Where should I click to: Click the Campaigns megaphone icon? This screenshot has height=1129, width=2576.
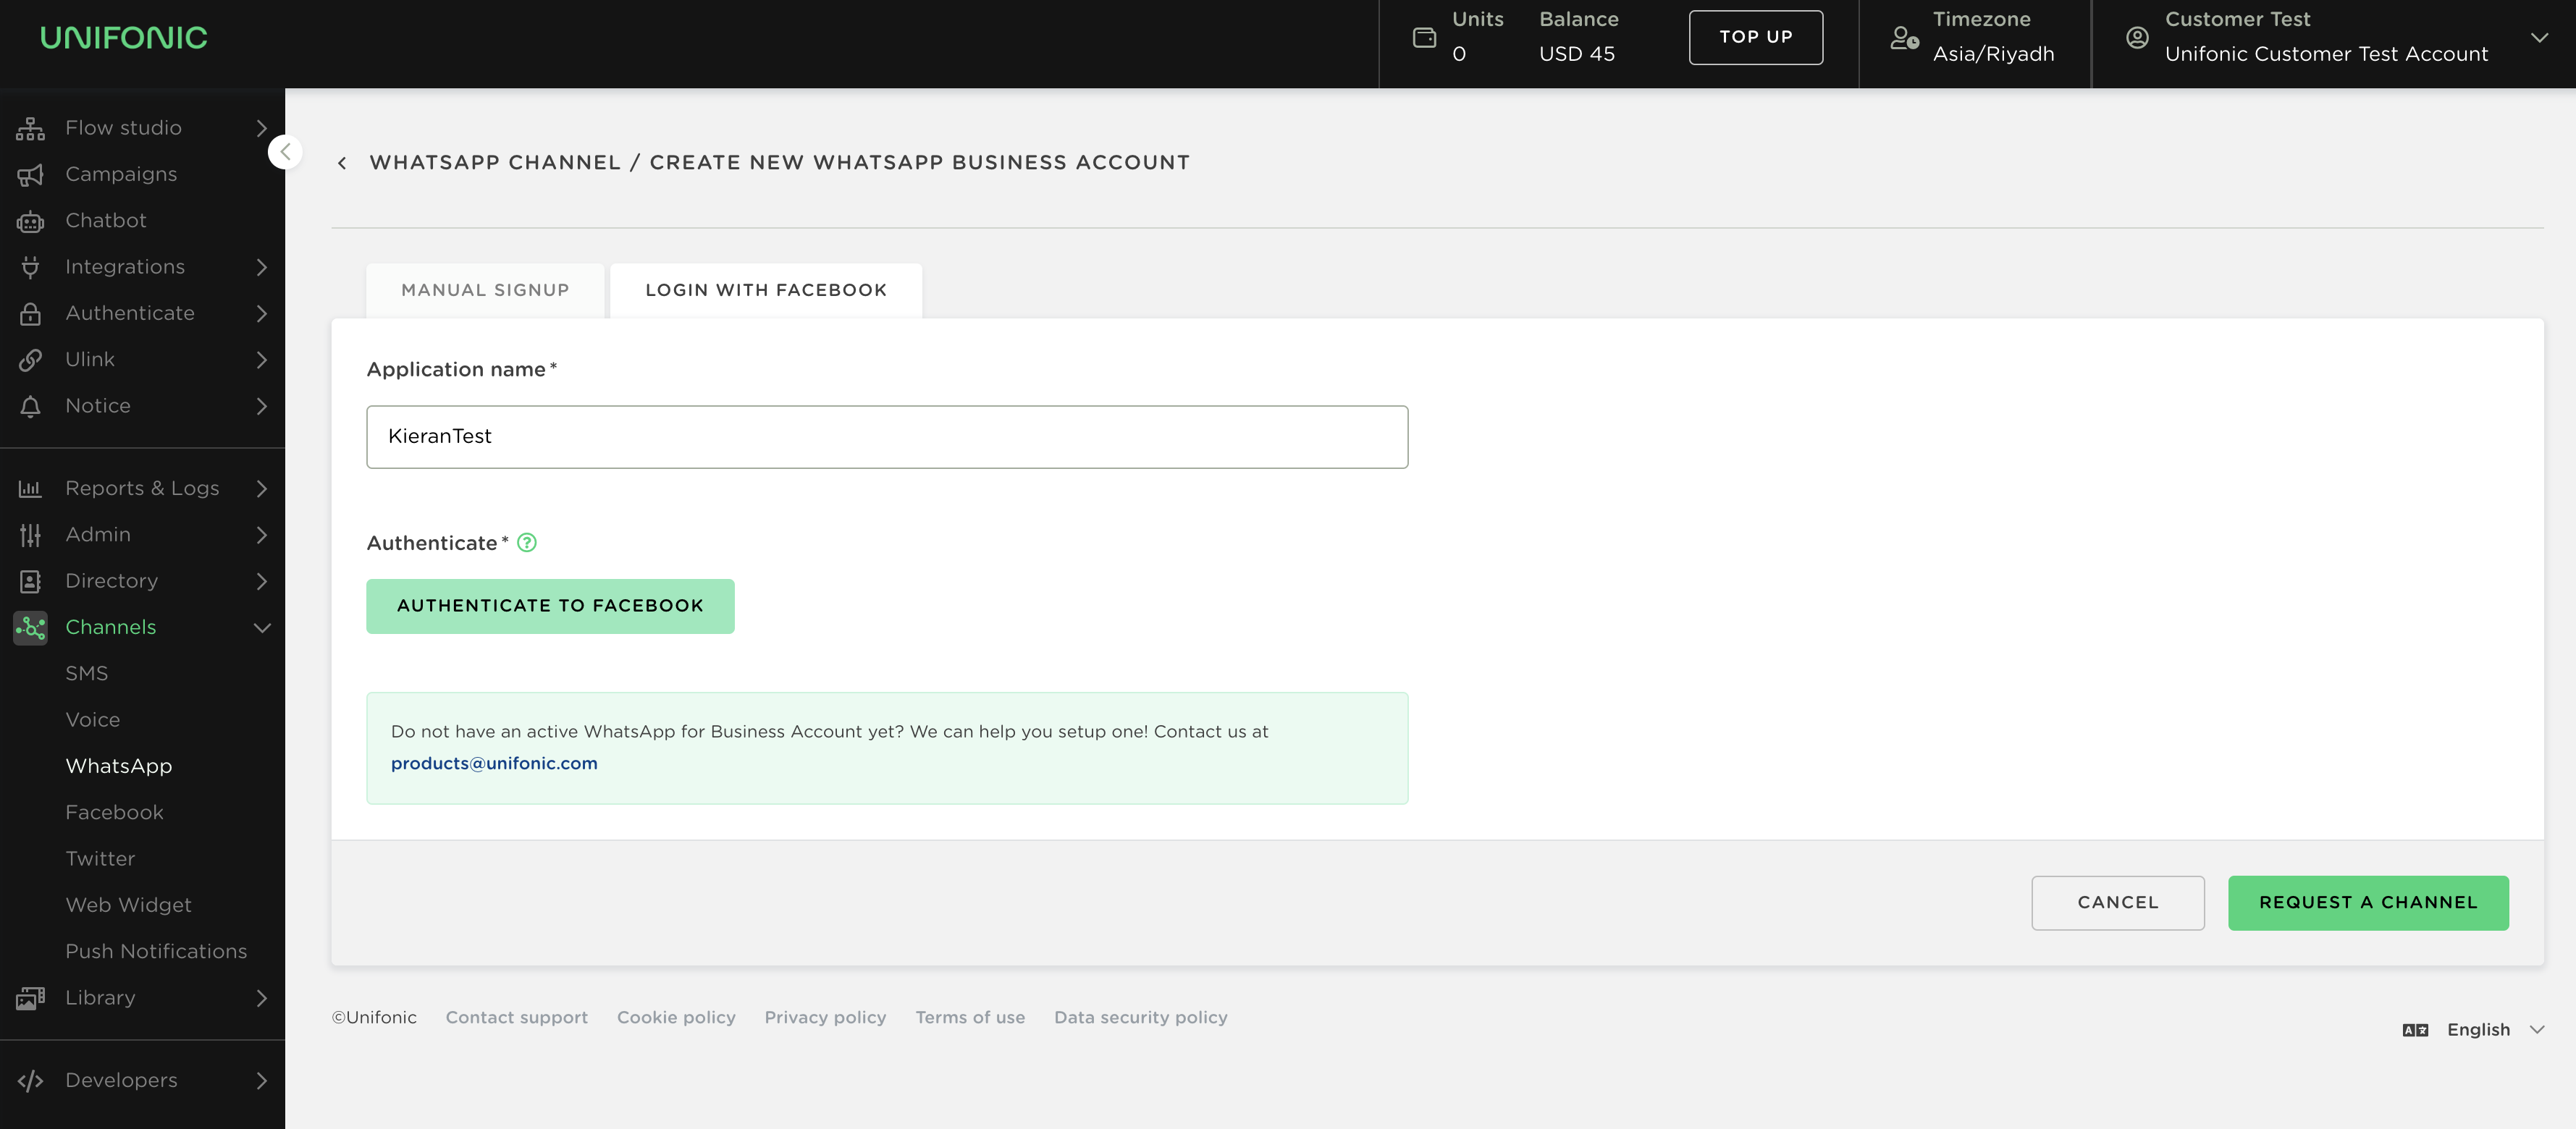coord(30,175)
